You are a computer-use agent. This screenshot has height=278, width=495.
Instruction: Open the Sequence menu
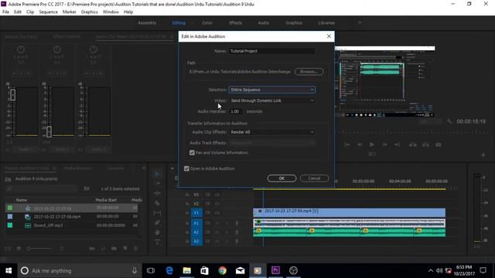[48, 12]
